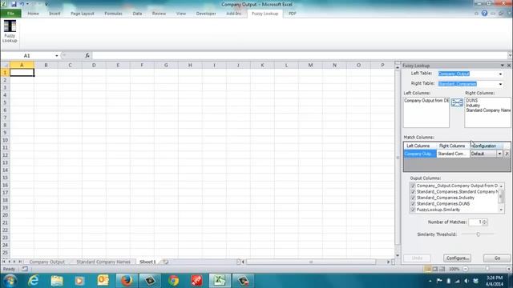This screenshot has width=513, height=288.
Task: Switch to Excel taskbar icon
Action: point(220,281)
